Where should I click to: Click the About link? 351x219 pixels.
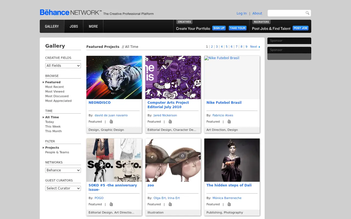(x=257, y=13)
